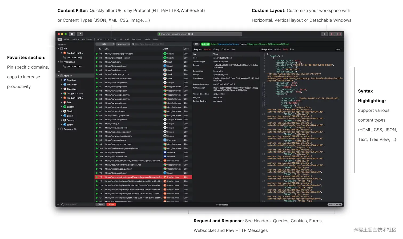The width and height of the screenshot is (403, 239).
Task: Click Safari app icon in sidebar
Action: point(65,116)
